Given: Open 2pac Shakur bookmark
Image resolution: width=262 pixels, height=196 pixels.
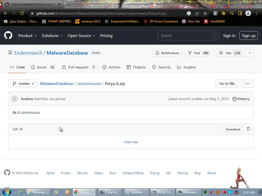Looking at the screenshot, I should 21,21.
